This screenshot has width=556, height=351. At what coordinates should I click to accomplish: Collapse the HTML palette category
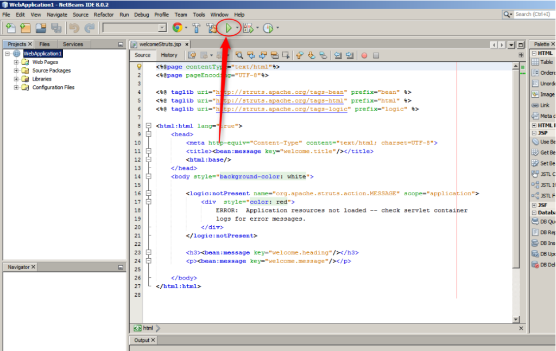[534, 53]
